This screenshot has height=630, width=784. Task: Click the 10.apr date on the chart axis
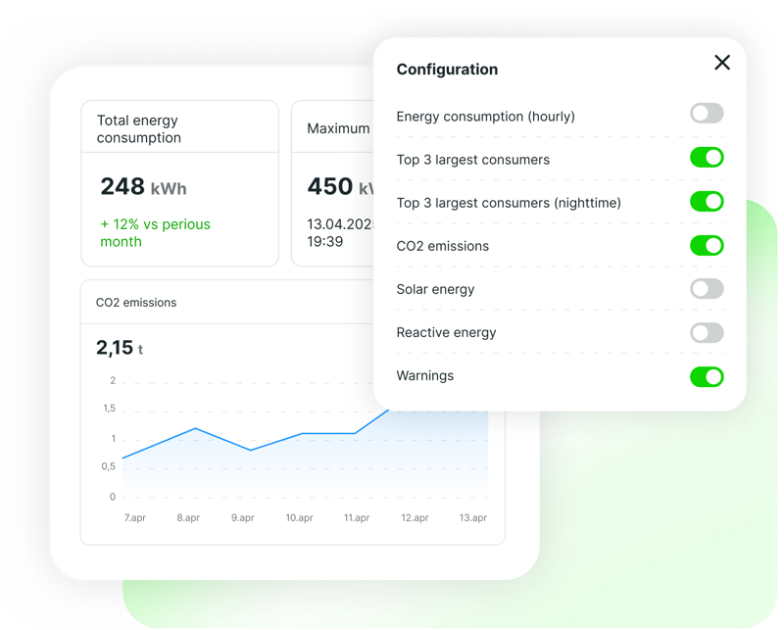click(x=299, y=517)
